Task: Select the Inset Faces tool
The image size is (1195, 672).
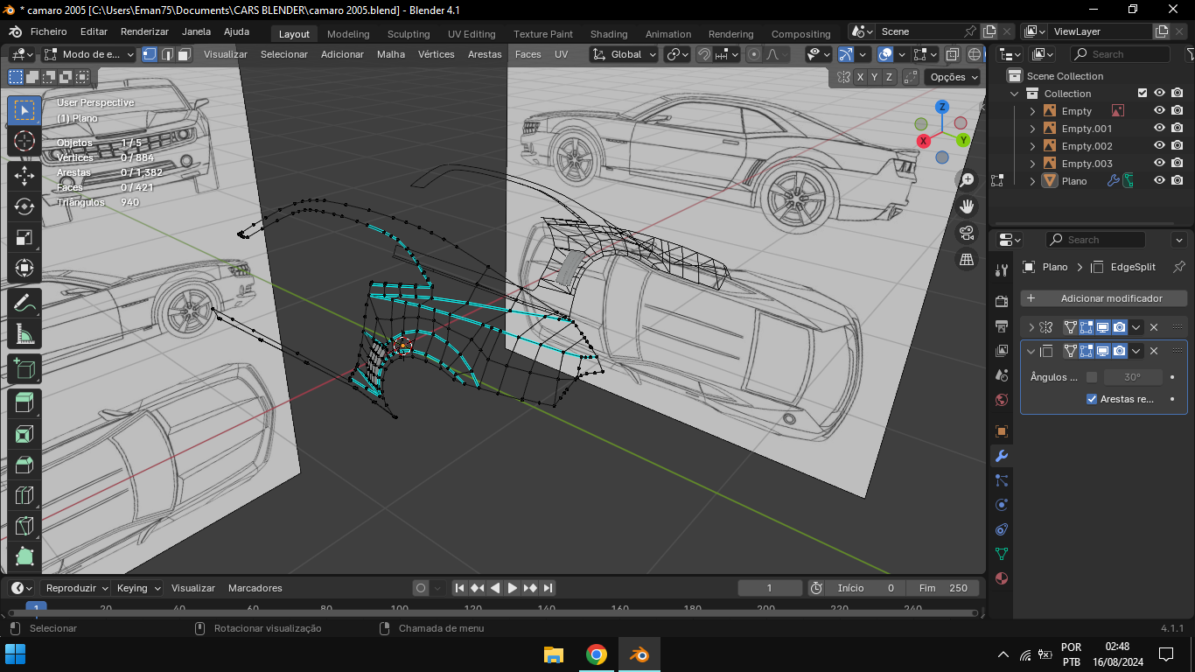Action: click(24, 434)
